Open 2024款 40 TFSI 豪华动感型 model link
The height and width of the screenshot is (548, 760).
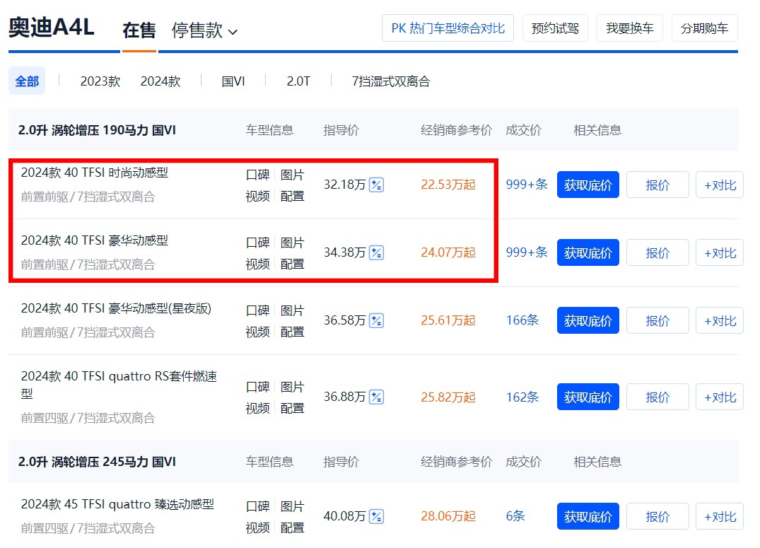pos(95,240)
